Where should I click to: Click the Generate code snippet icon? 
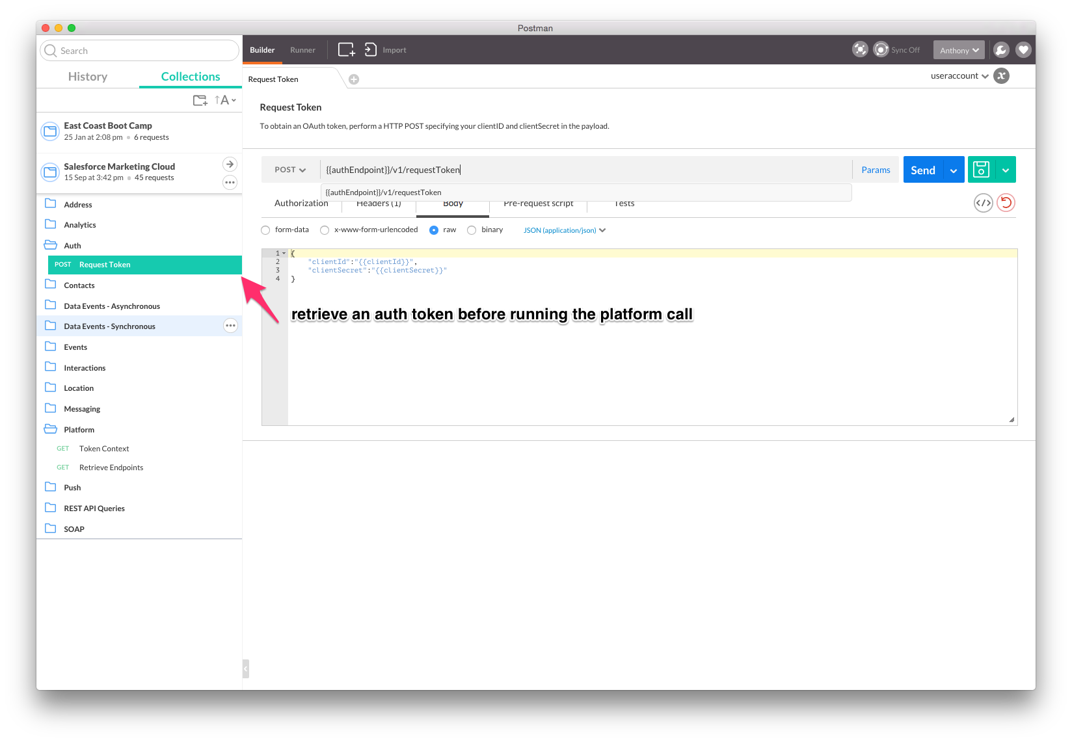pyautogui.click(x=984, y=203)
